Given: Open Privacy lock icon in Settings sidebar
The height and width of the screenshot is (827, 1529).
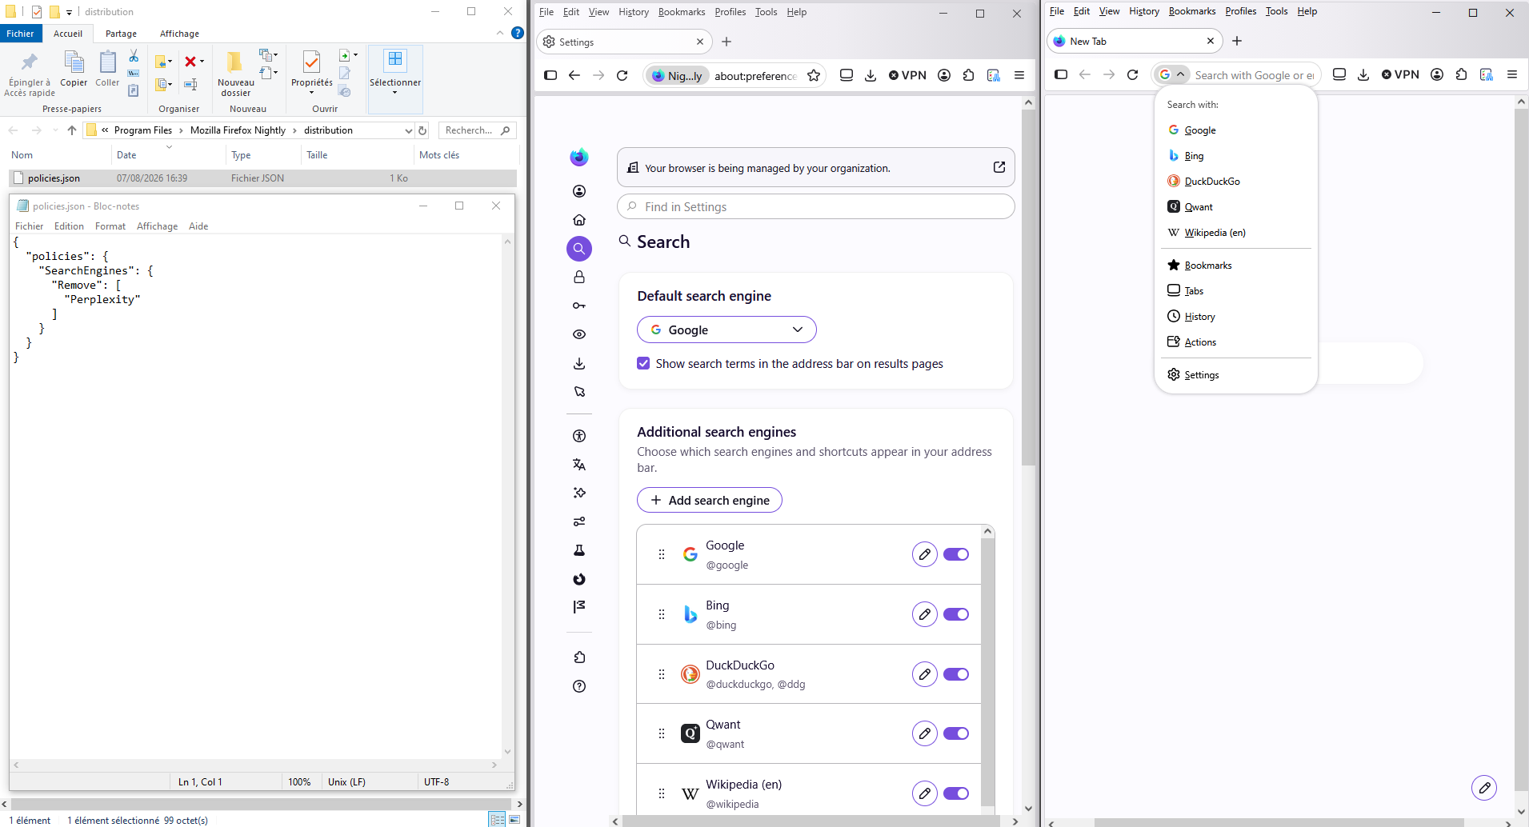Looking at the screenshot, I should 579,277.
